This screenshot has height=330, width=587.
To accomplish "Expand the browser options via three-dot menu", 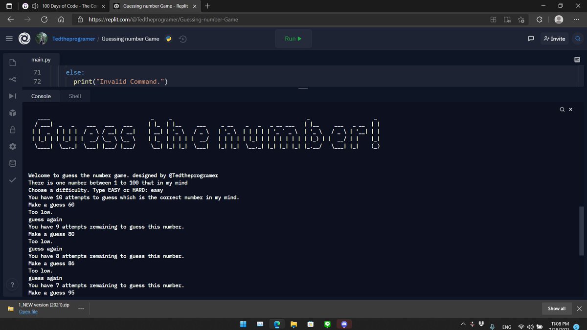I will (576, 20).
